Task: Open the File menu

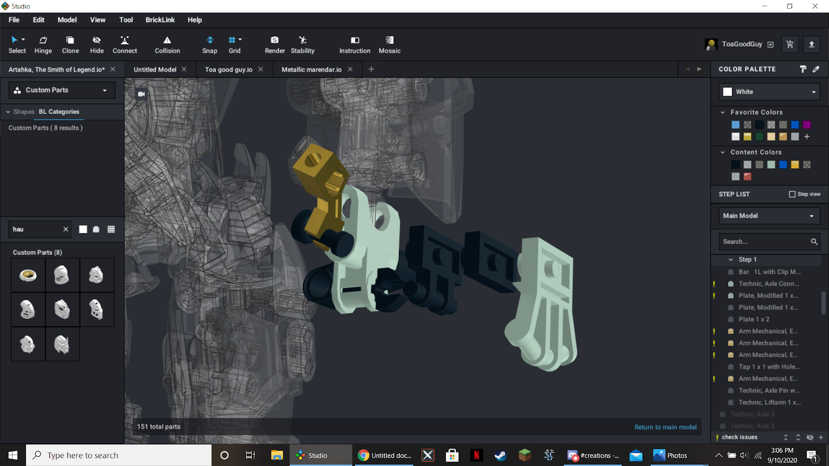Action: click(14, 20)
